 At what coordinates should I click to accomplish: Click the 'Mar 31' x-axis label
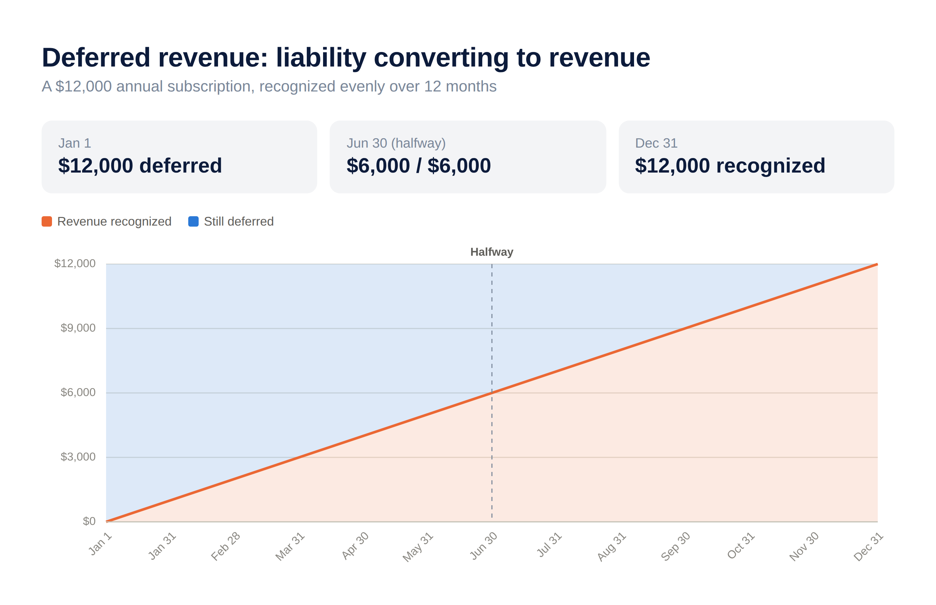click(290, 546)
